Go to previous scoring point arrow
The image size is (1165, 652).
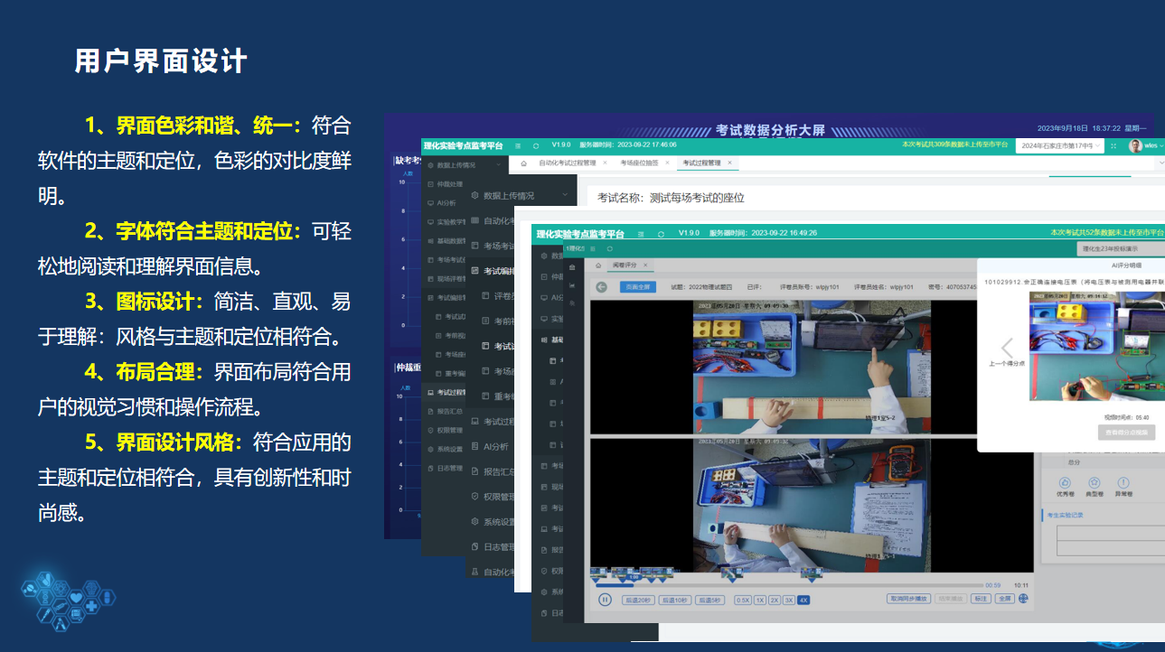point(1007,349)
